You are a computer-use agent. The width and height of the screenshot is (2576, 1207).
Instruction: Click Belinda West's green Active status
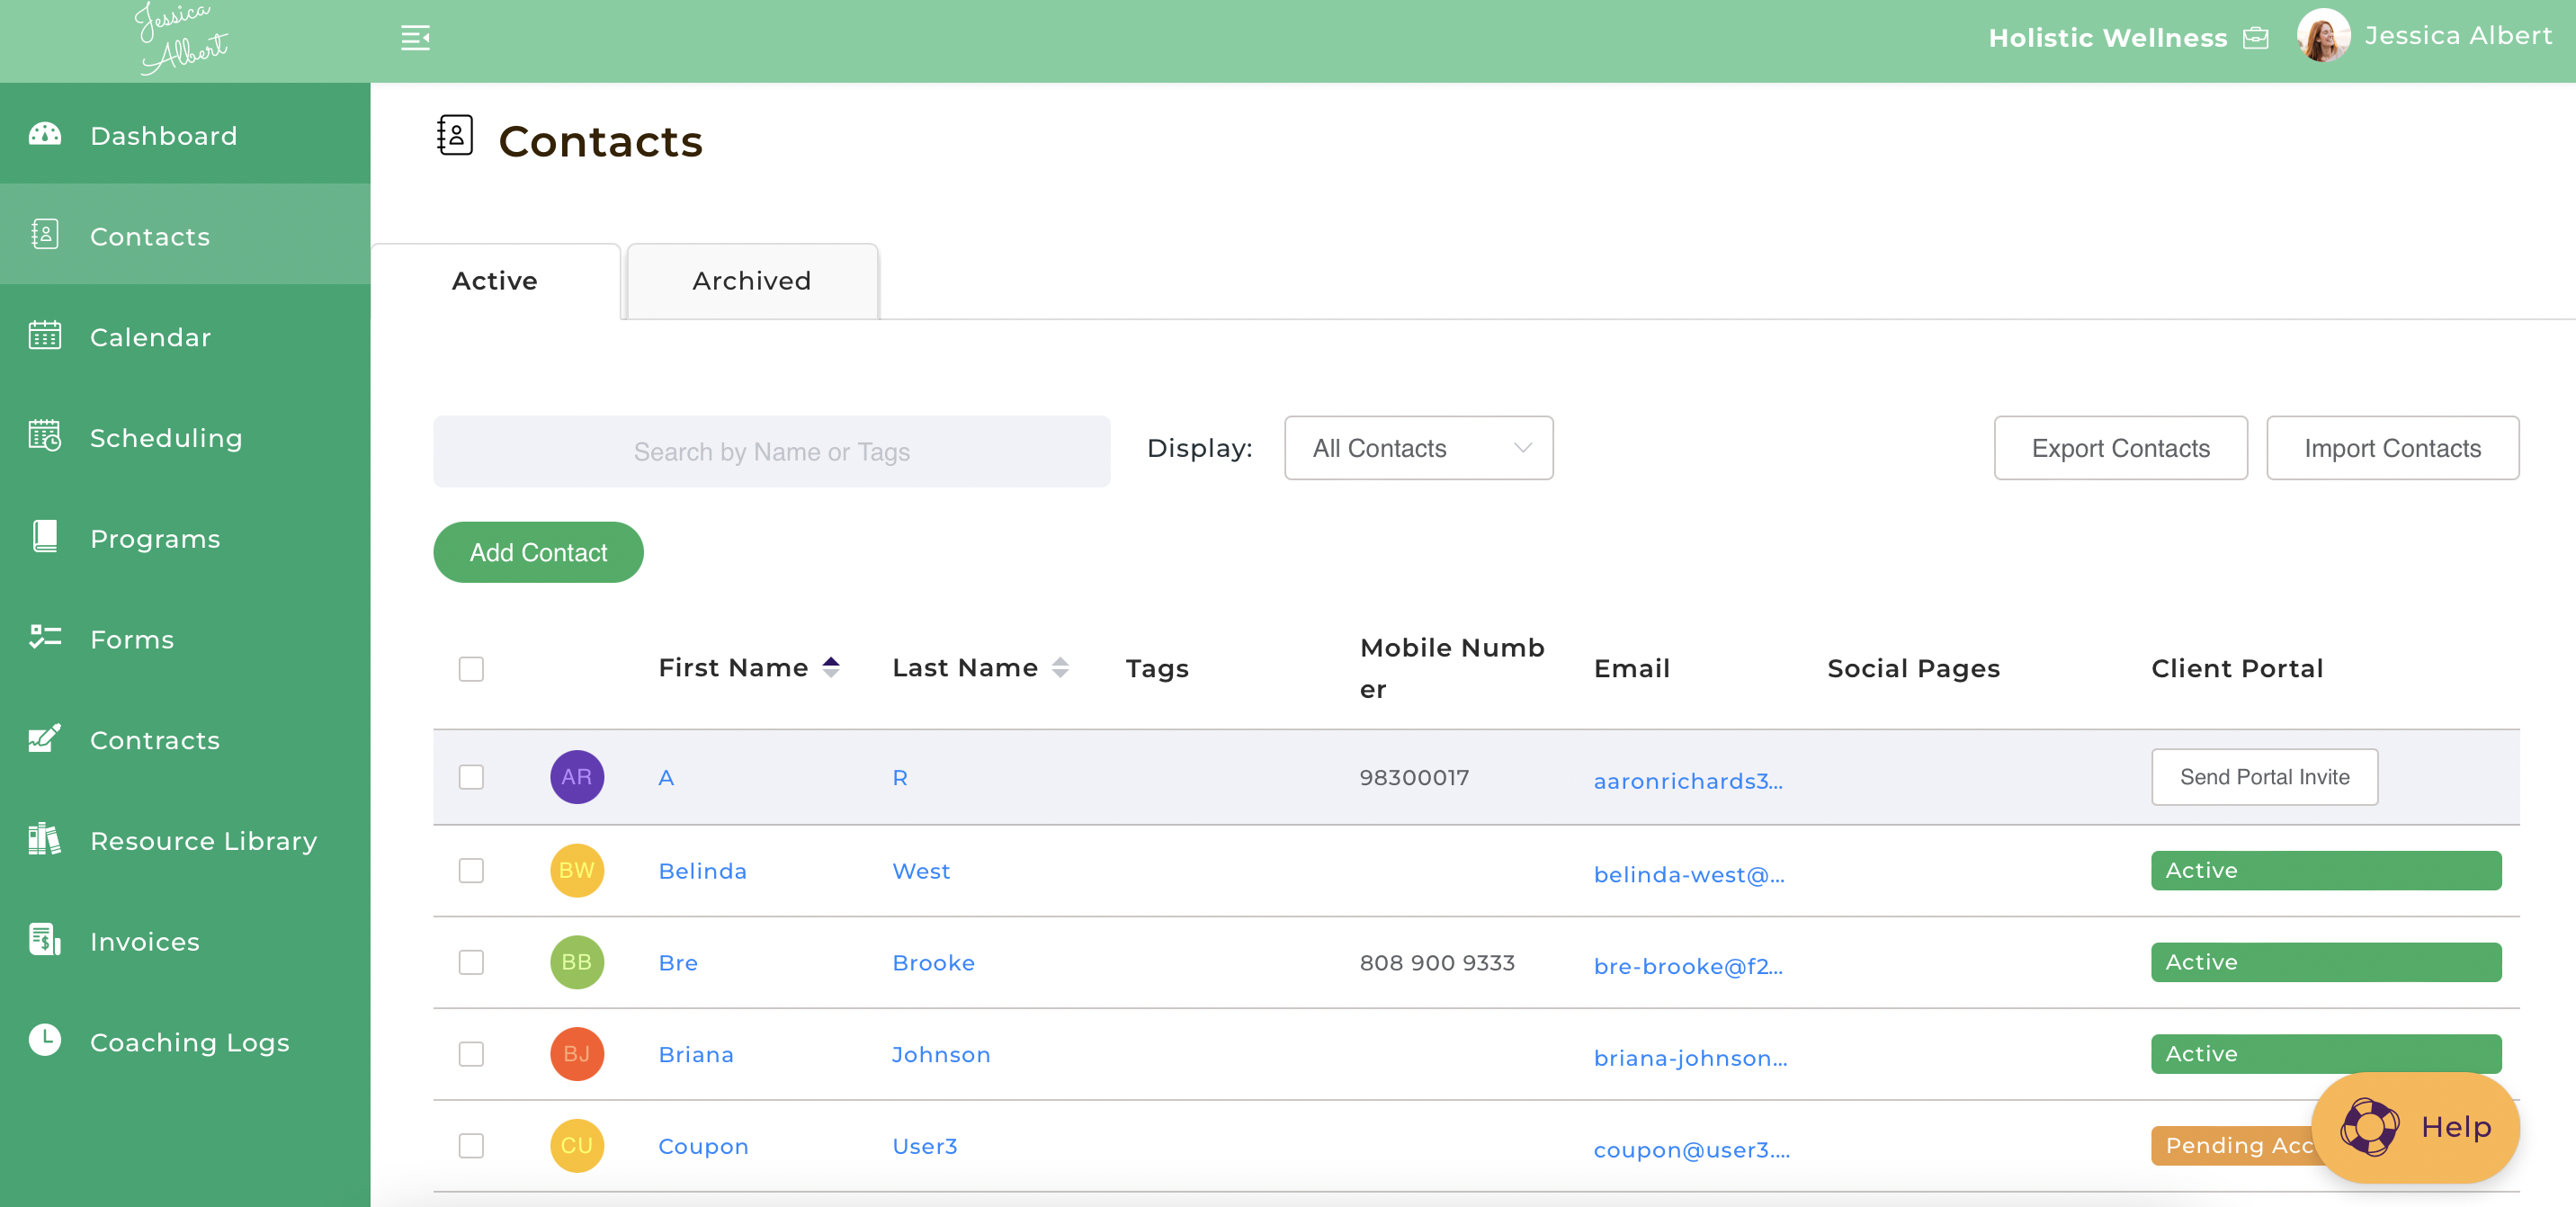2326,870
